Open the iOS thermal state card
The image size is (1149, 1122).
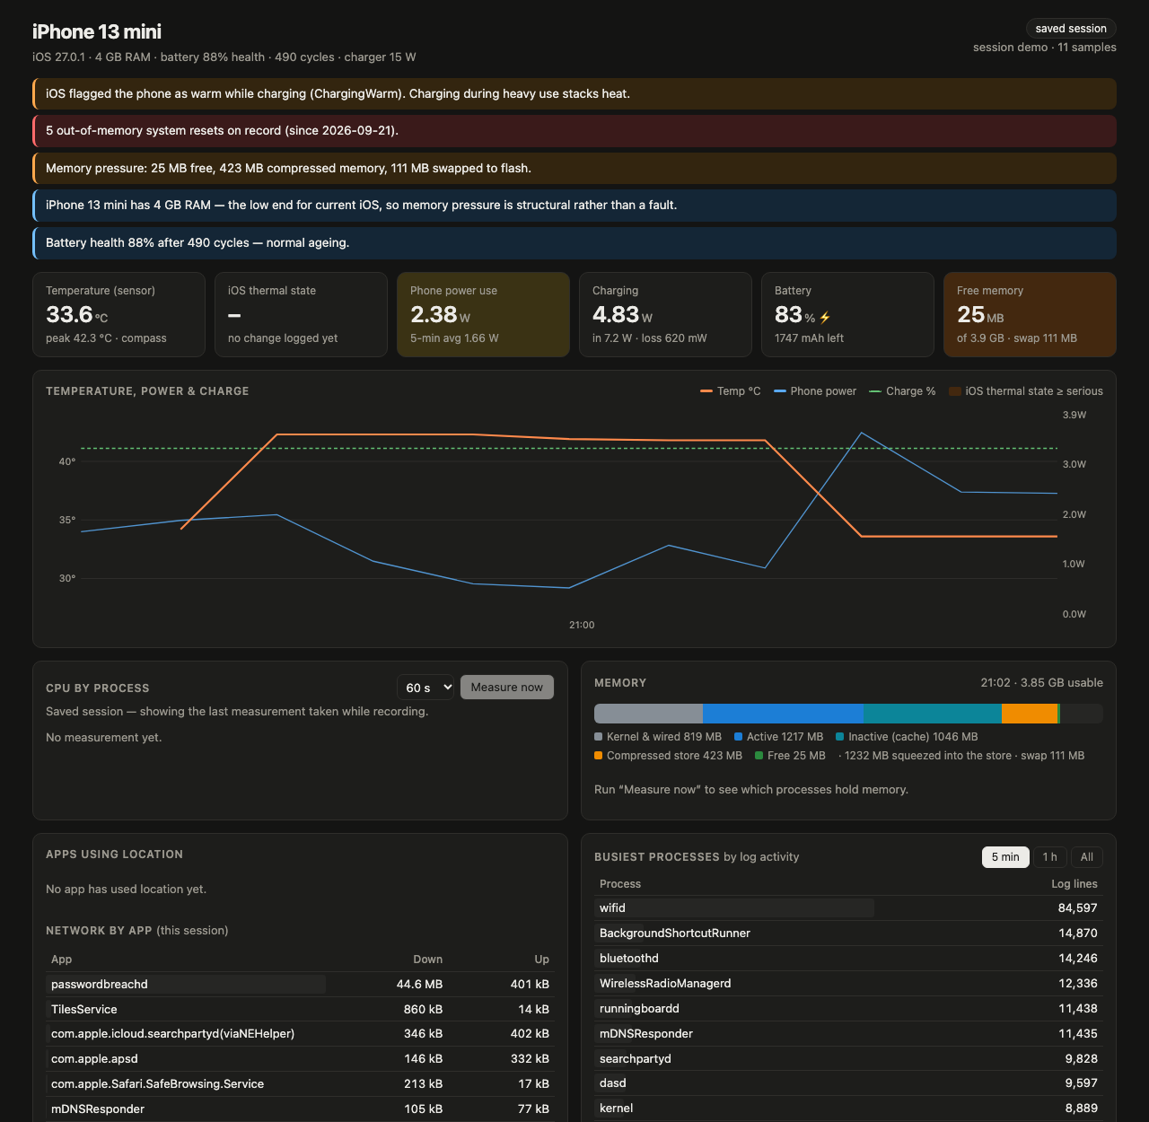pyautogui.click(x=301, y=315)
